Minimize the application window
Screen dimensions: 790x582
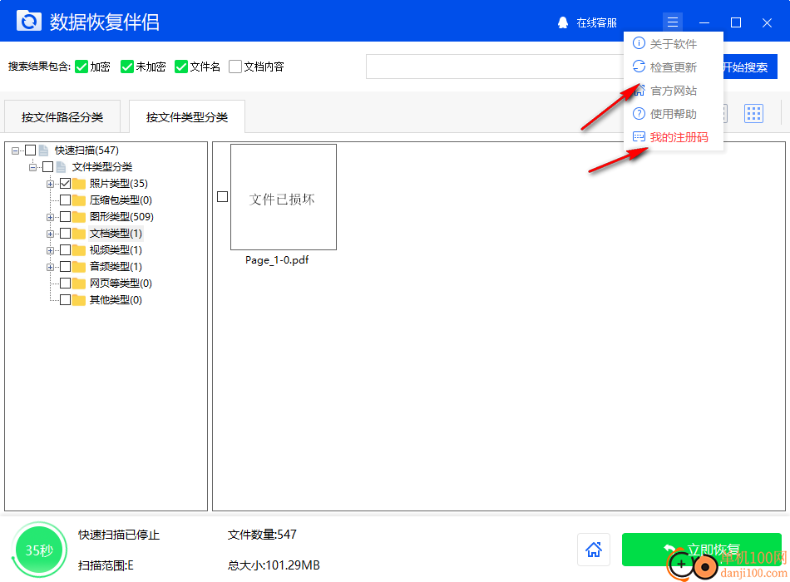coord(704,22)
